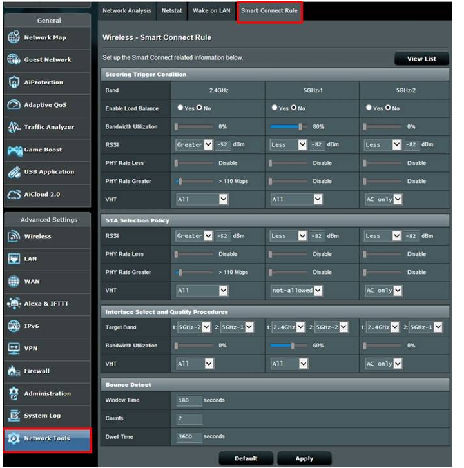Open Interface Select 5GHz-1 VHT All dropdown
The image size is (464, 468).
tap(289, 364)
